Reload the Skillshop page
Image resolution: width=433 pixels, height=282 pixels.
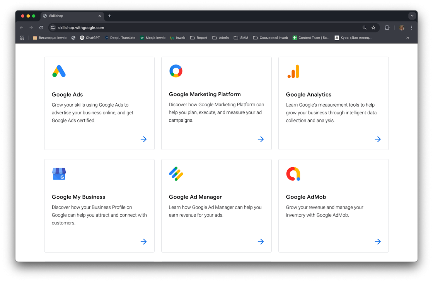pyautogui.click(x=41, y=27)
